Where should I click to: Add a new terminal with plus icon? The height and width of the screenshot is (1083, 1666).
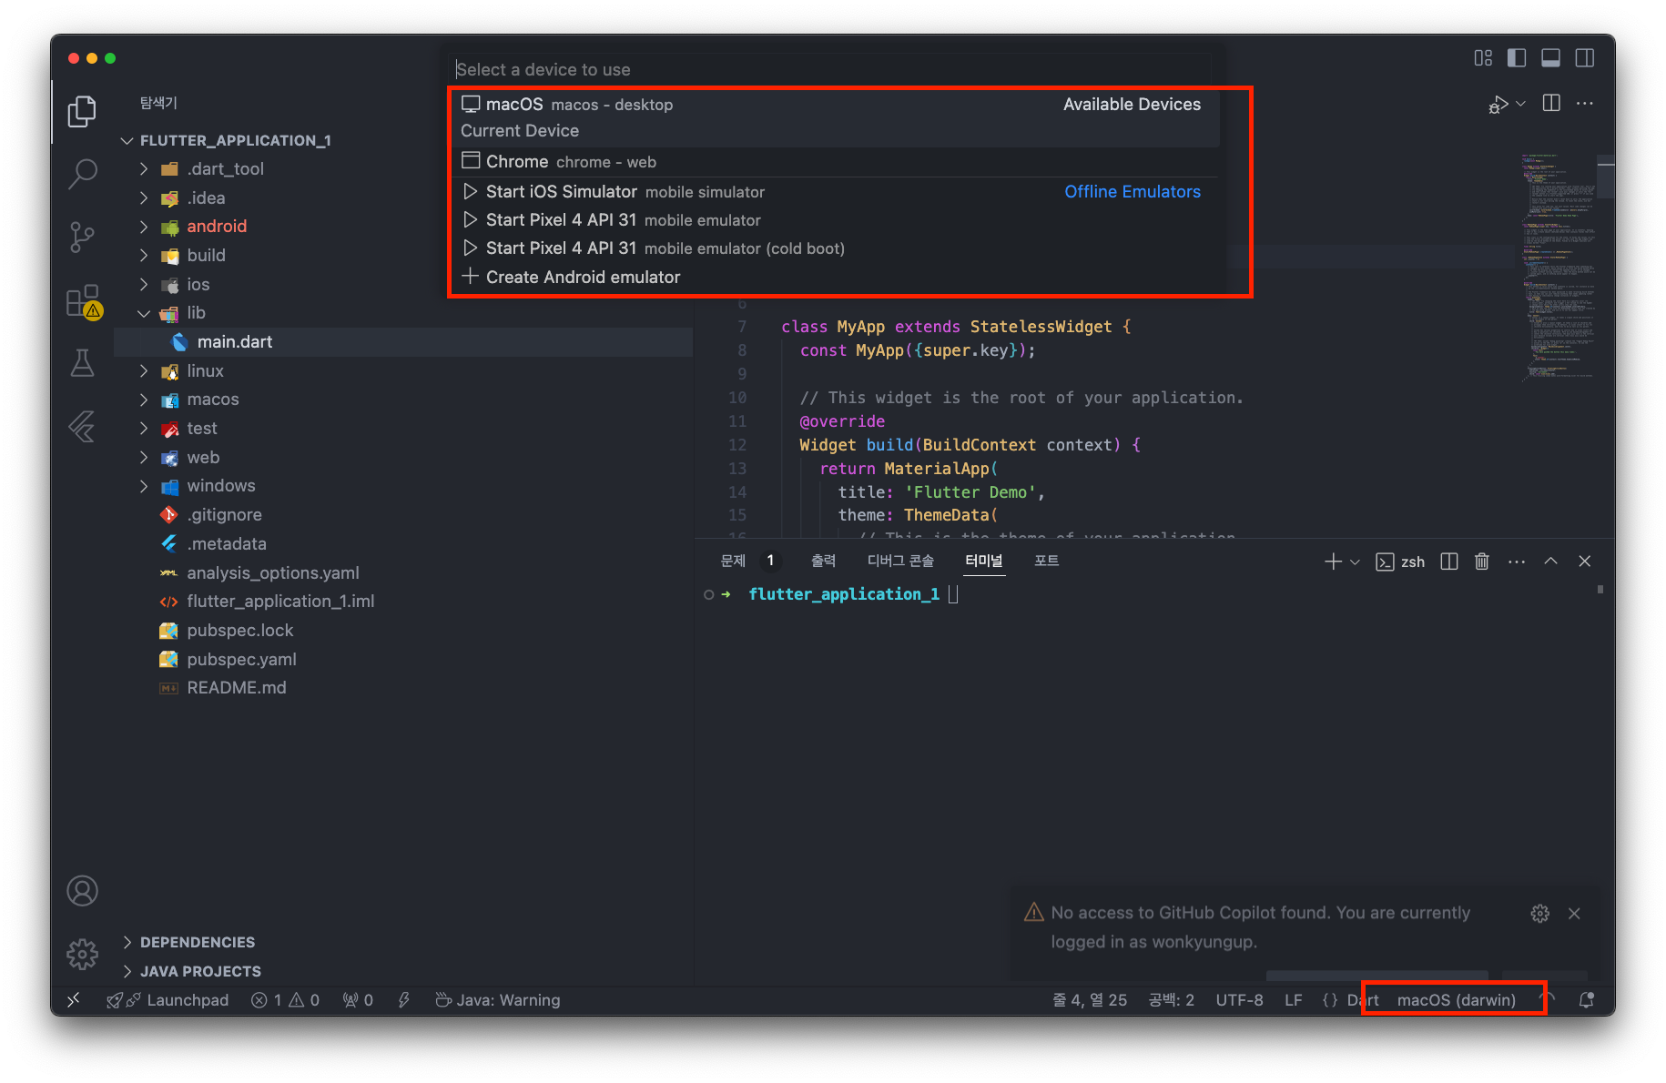click(1333, 562)
